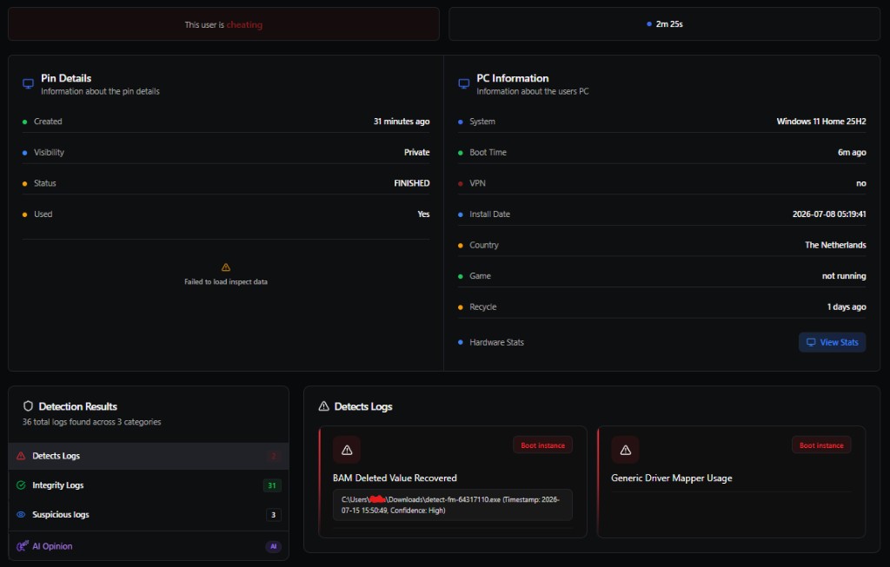
Task: Click the 'This user is cheating' banner
Action: [223, 24]
